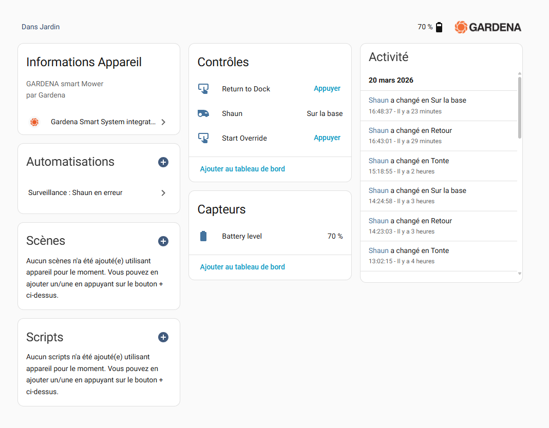Click the battery icon in top header
The image size is (549, 428).
tap(439, 27)
